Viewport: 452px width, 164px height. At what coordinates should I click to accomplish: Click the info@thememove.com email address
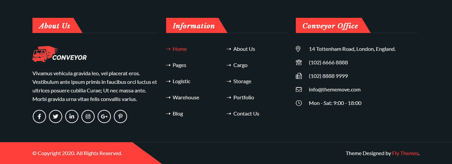click(335, 89)
